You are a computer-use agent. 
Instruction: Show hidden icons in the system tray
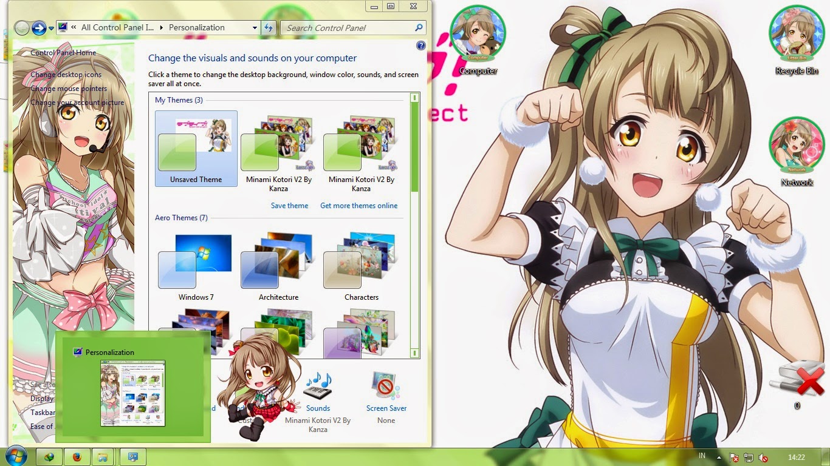pyautogui.click(x=721, y=456)
